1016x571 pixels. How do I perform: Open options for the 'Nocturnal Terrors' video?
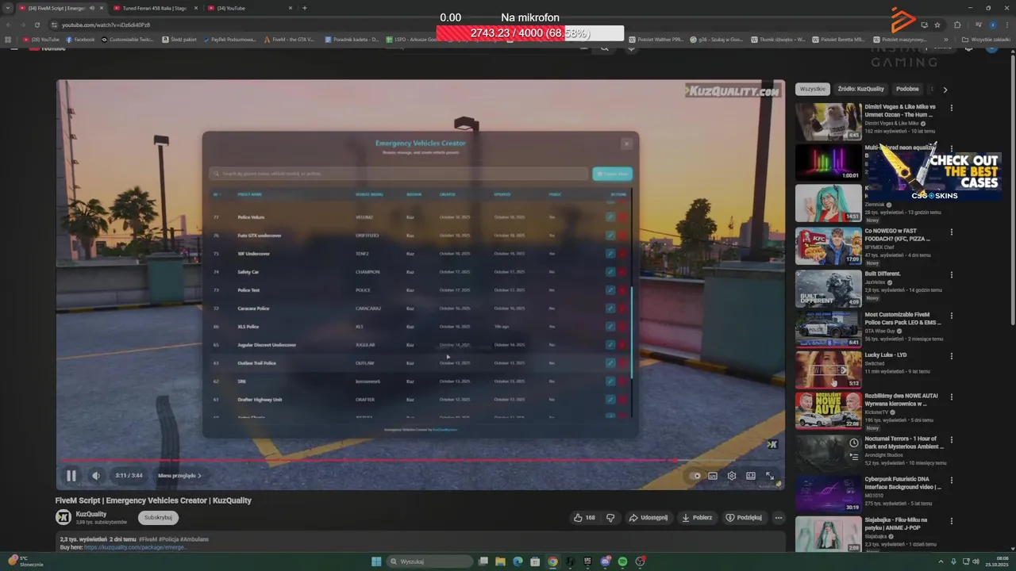(952, 439)
